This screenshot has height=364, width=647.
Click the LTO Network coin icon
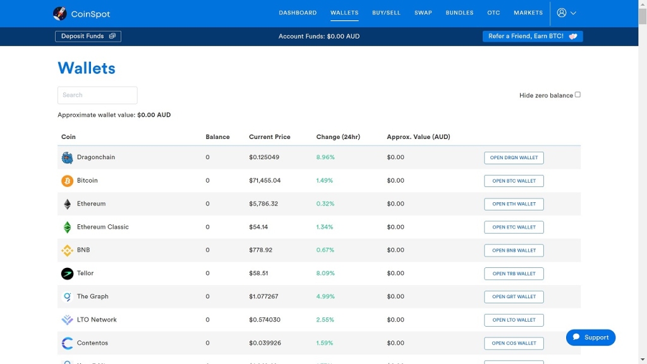tap(67, 320)
